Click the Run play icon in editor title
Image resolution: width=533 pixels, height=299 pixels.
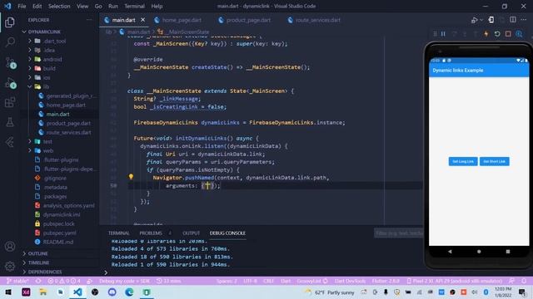474,20
